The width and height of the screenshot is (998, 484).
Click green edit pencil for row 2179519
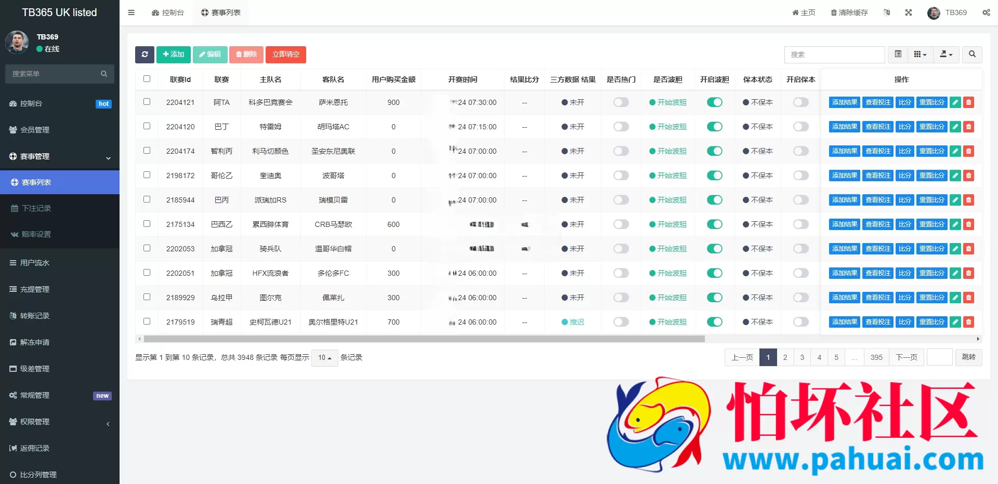tap(955, 322)
